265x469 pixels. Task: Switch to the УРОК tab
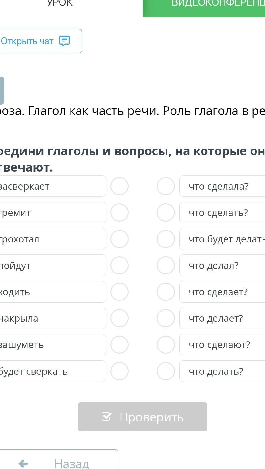(60, 4)
